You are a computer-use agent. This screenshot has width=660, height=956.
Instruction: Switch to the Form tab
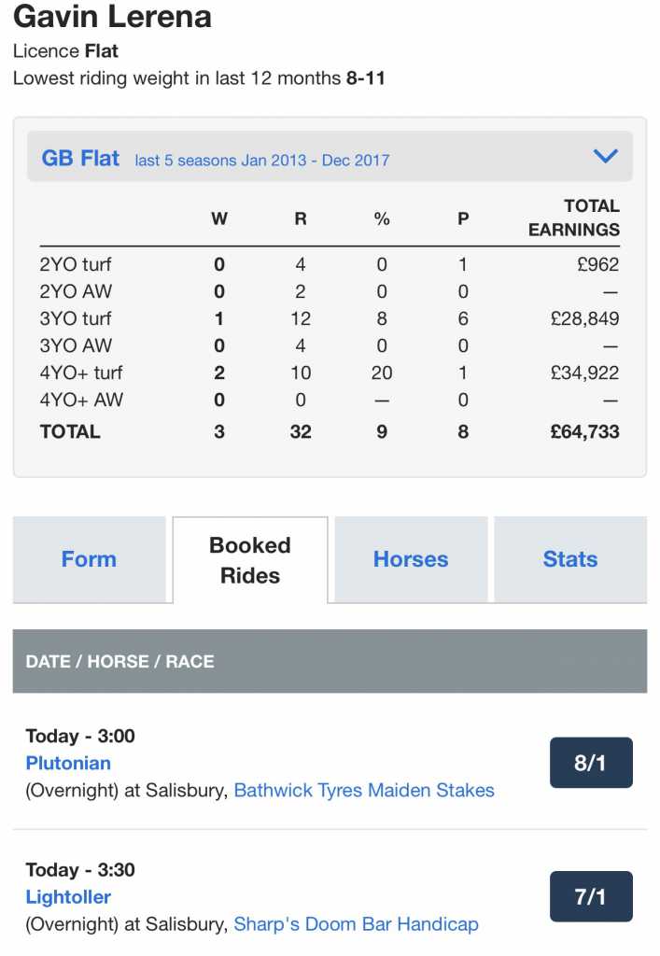(89, 559)
